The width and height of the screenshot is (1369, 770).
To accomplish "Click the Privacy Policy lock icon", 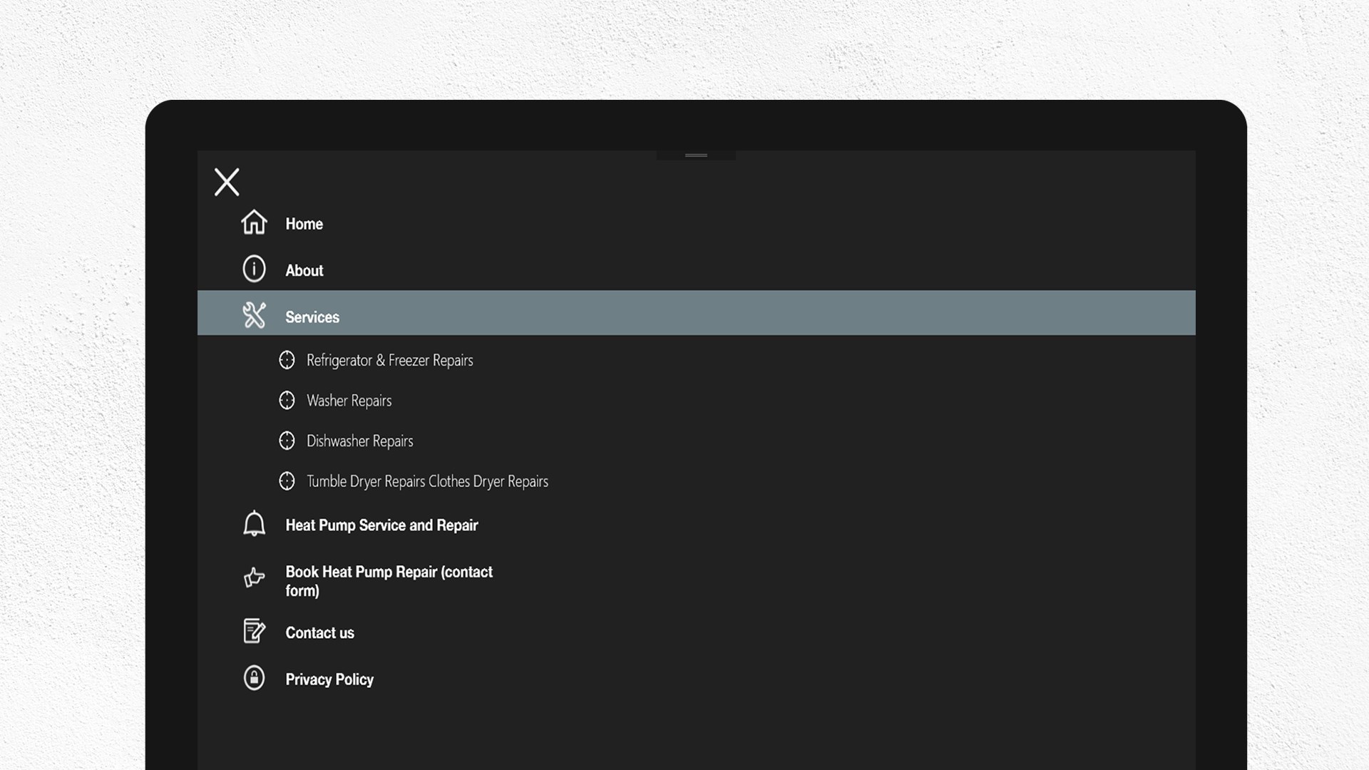I will point(254,678).
